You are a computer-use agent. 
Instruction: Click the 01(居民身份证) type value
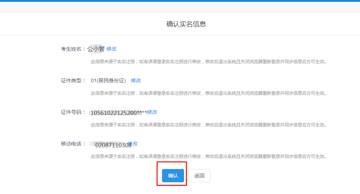point(108,80)
